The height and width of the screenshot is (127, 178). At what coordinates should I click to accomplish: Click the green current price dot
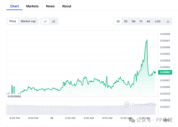pos(155,72)
